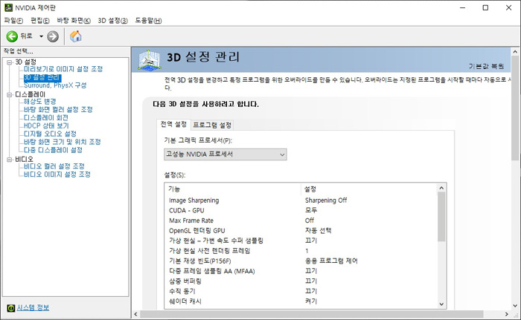
Task: Select the CUDA - GPU row
Action: coord(301,210)
